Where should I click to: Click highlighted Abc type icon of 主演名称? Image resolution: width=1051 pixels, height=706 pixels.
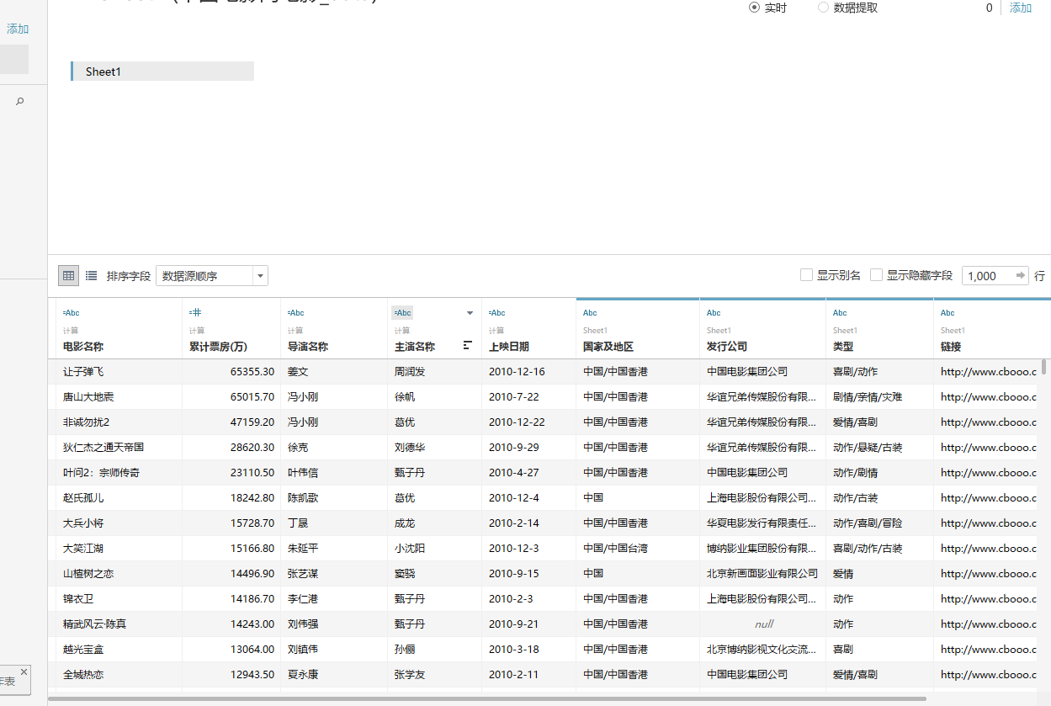402,312
